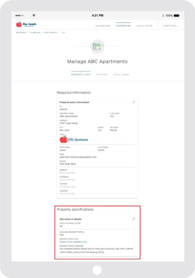Switch to the Local Guide sub-tab under the title
The height and width of the screenshot is (278, 195).
coord(121,75)
